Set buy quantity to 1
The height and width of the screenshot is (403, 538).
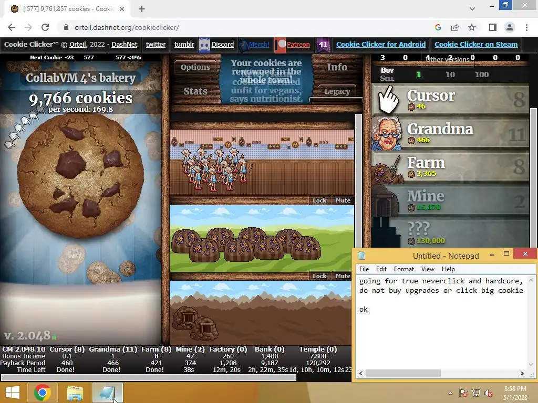point(418,75)
